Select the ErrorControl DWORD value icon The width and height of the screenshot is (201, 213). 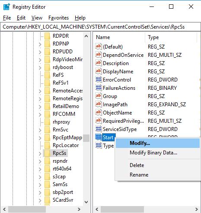[99, 79]
